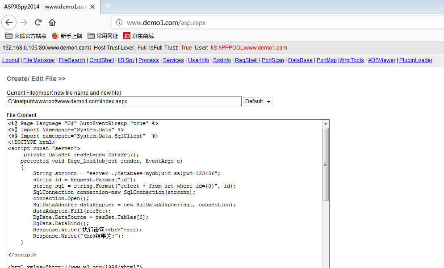
Task: Go forward with the browser forward arrow
Action: (24, 22)
